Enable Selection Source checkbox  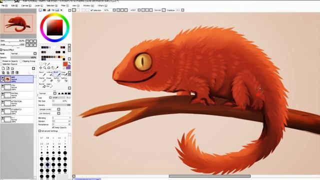[x=1, y=64]
